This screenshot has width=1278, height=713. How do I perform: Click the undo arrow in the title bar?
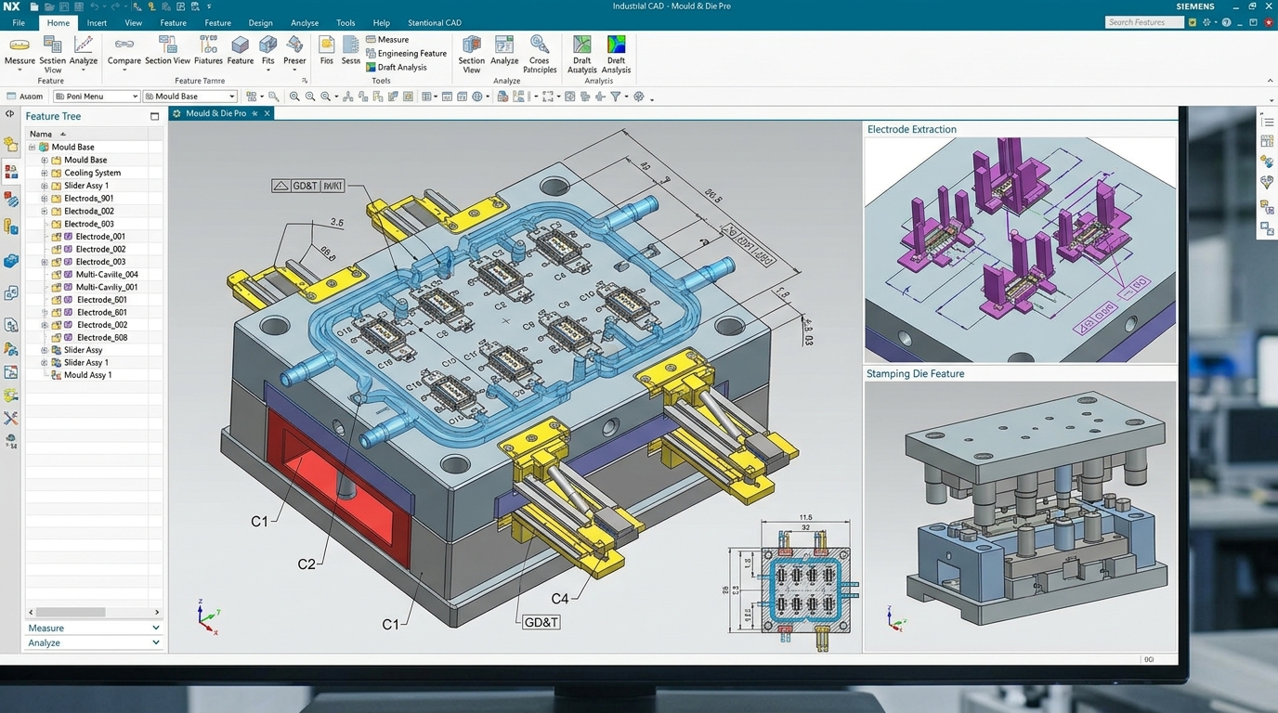pyautogui.click(x=94, y=6)
